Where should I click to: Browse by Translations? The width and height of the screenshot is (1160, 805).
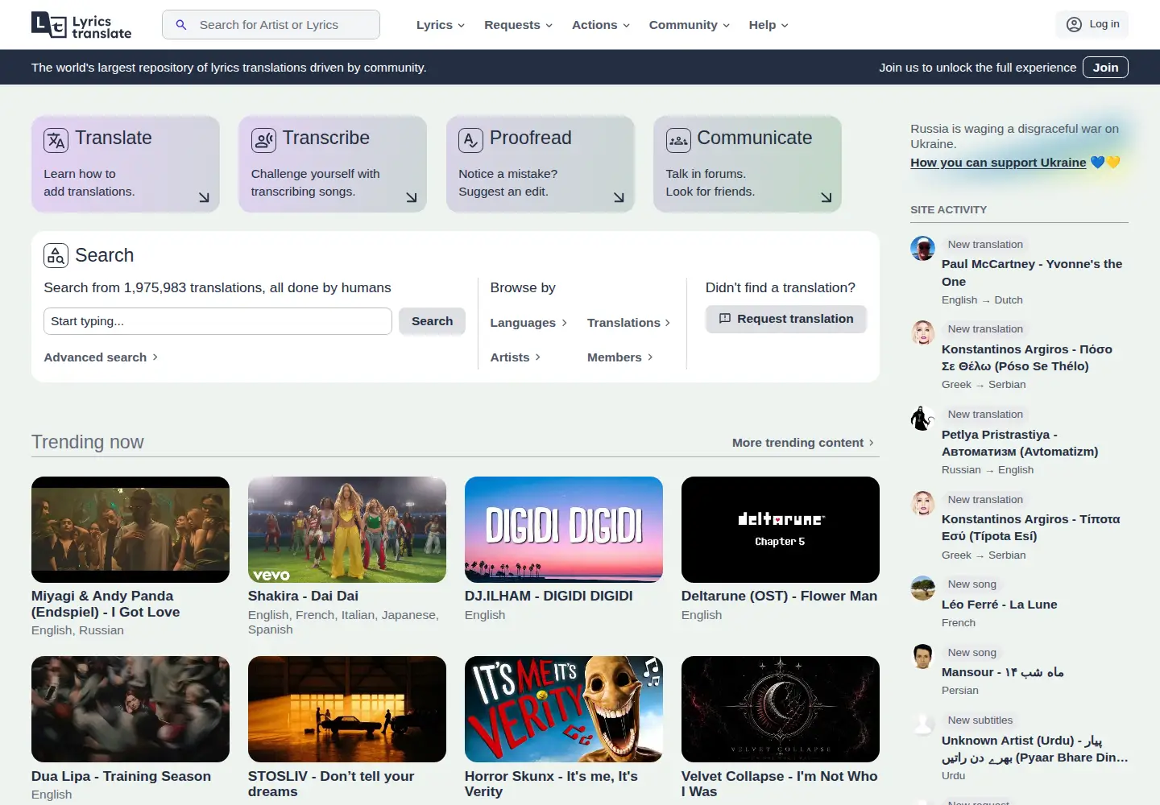click(628, 323)
